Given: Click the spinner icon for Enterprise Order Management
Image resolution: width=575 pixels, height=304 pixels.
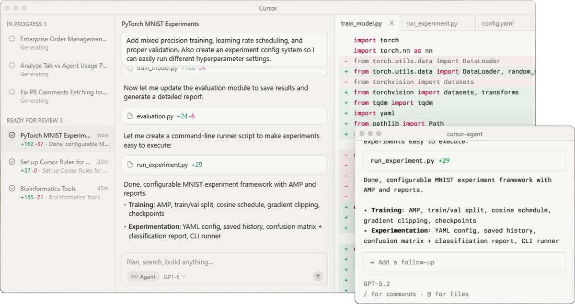Looking at the screenshot, I should point(12,39).
